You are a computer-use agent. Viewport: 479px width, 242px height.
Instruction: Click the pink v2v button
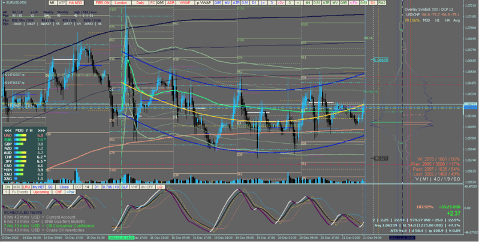pos(280,3)
